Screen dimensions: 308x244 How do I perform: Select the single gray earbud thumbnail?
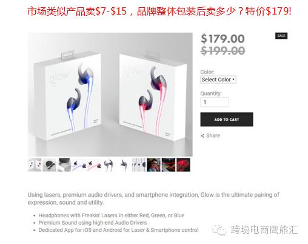(x=124, y=164)
